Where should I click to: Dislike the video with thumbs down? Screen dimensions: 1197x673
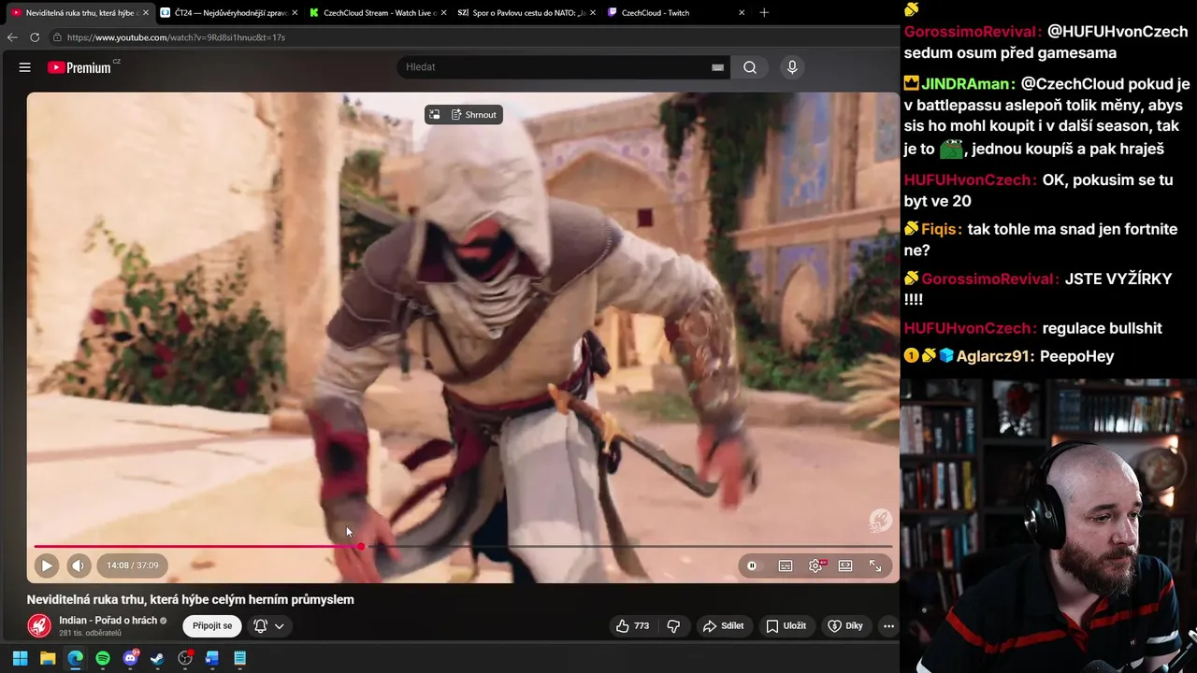[673, 626]
